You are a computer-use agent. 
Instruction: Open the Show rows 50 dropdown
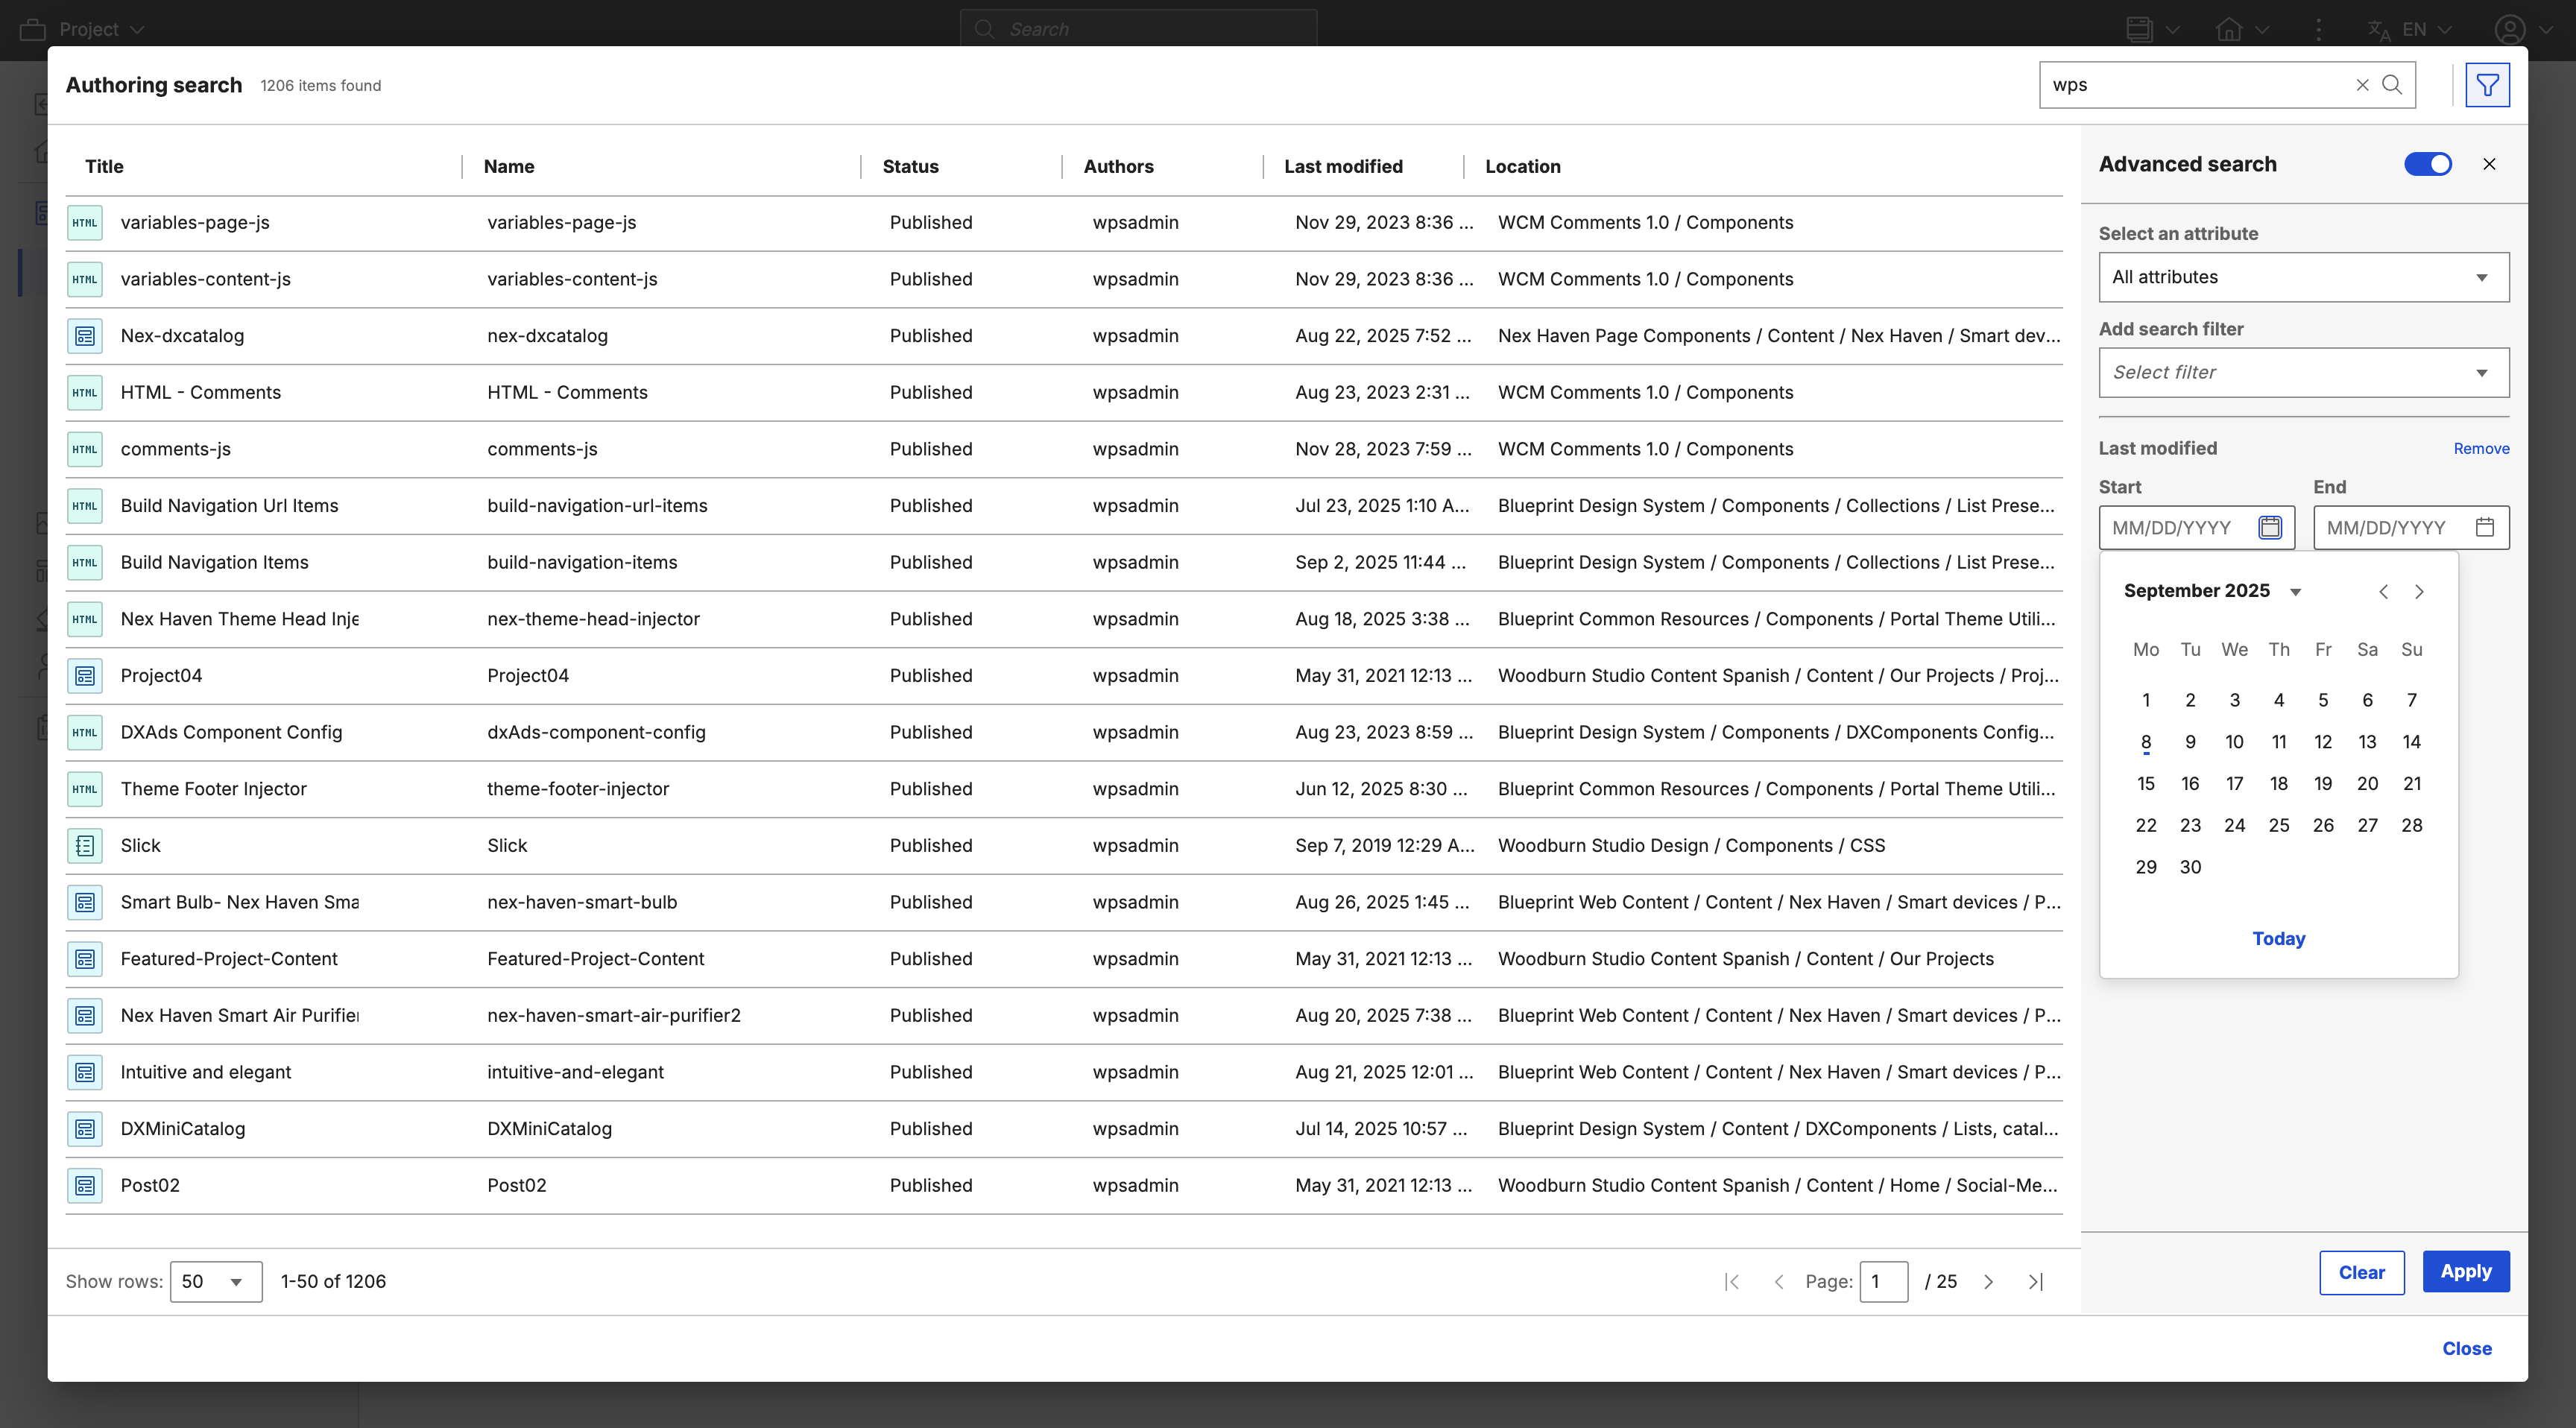[x=215, y=1281]
